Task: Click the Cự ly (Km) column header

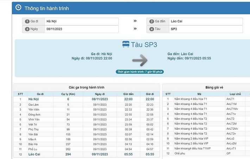Action: [x=68, y=94]
